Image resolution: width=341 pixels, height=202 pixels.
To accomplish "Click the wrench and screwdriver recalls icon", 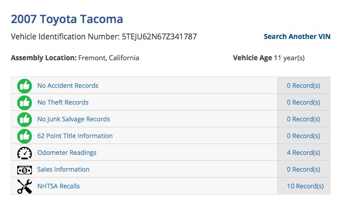I will pos(25,187).
